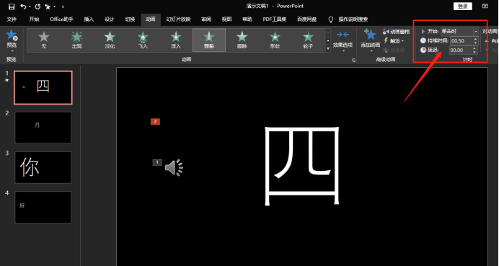Switch to the Office助手 tab
Screen dimensions: 499x266
[x=61, y=19]
